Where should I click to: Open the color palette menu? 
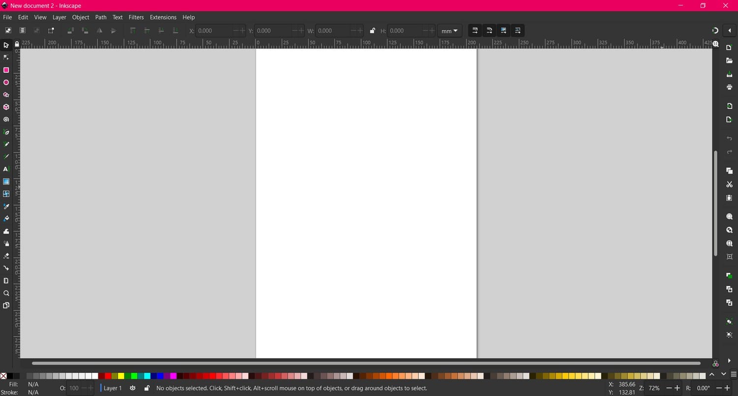(734, 374)
